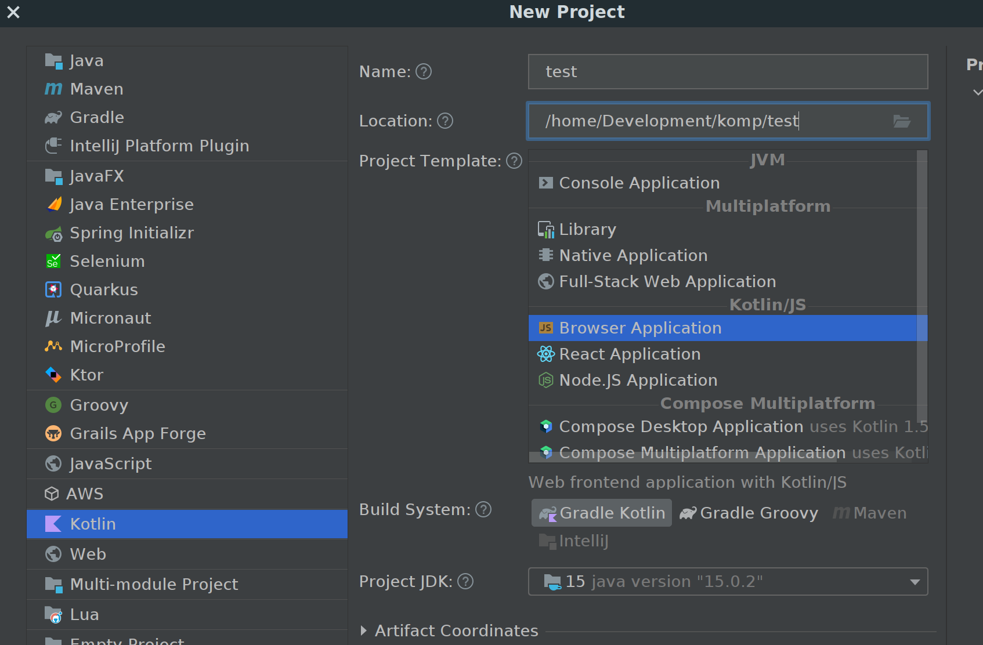The height and width of the screenshot is (645, 983).
Task: Switch Build System to Gradle Groovy
Action: (749, 513)
